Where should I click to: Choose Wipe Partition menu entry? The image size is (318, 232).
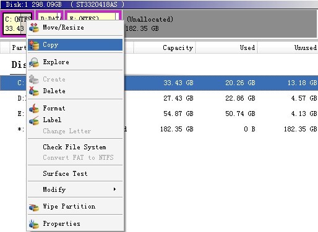[x=75, y=206]
